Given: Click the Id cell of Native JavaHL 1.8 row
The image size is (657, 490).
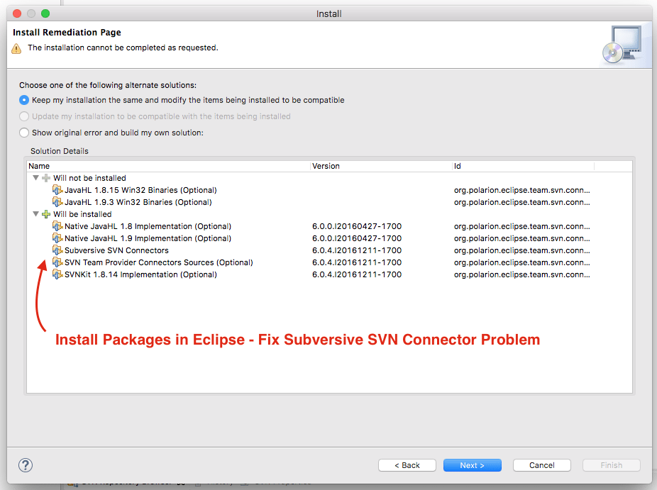Looking at the screenshot, I should (522, 226).
